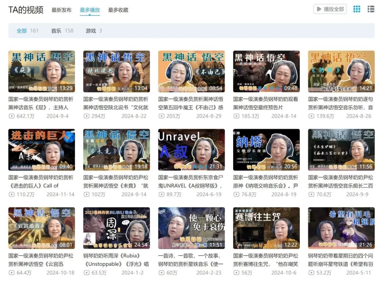
Task: Click title about 赛博往生咒 analysis
Action: click(x=266, y=260)
